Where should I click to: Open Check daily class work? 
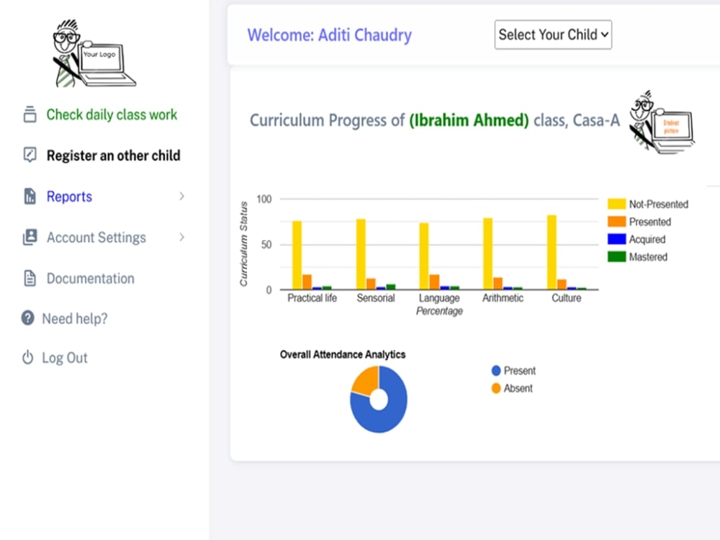tap(112, 114)
